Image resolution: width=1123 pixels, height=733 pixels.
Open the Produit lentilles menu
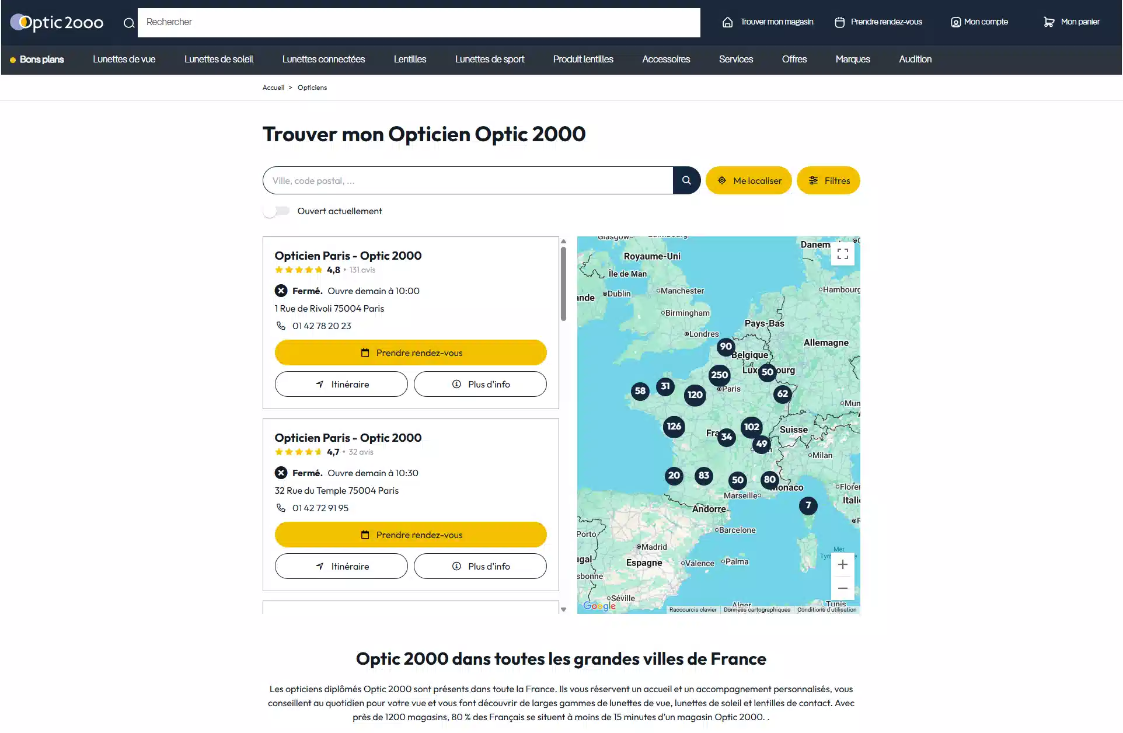point(583,60)
